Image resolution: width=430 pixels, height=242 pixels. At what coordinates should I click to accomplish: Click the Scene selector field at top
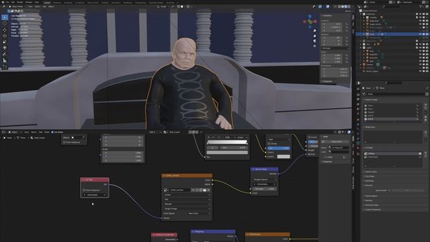click(379, 2)
